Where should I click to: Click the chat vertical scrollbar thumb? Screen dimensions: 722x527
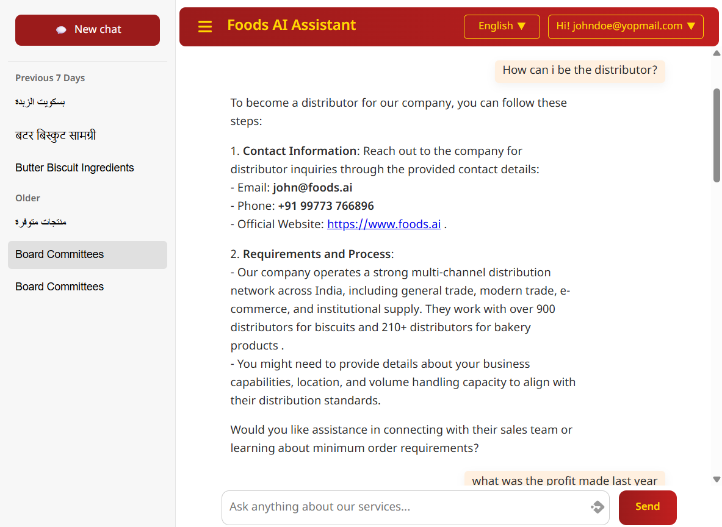(x=717, y=134)
